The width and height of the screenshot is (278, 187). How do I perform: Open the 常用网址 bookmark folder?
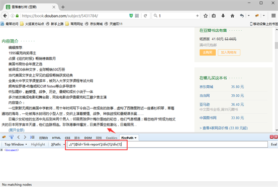(74, 24)
